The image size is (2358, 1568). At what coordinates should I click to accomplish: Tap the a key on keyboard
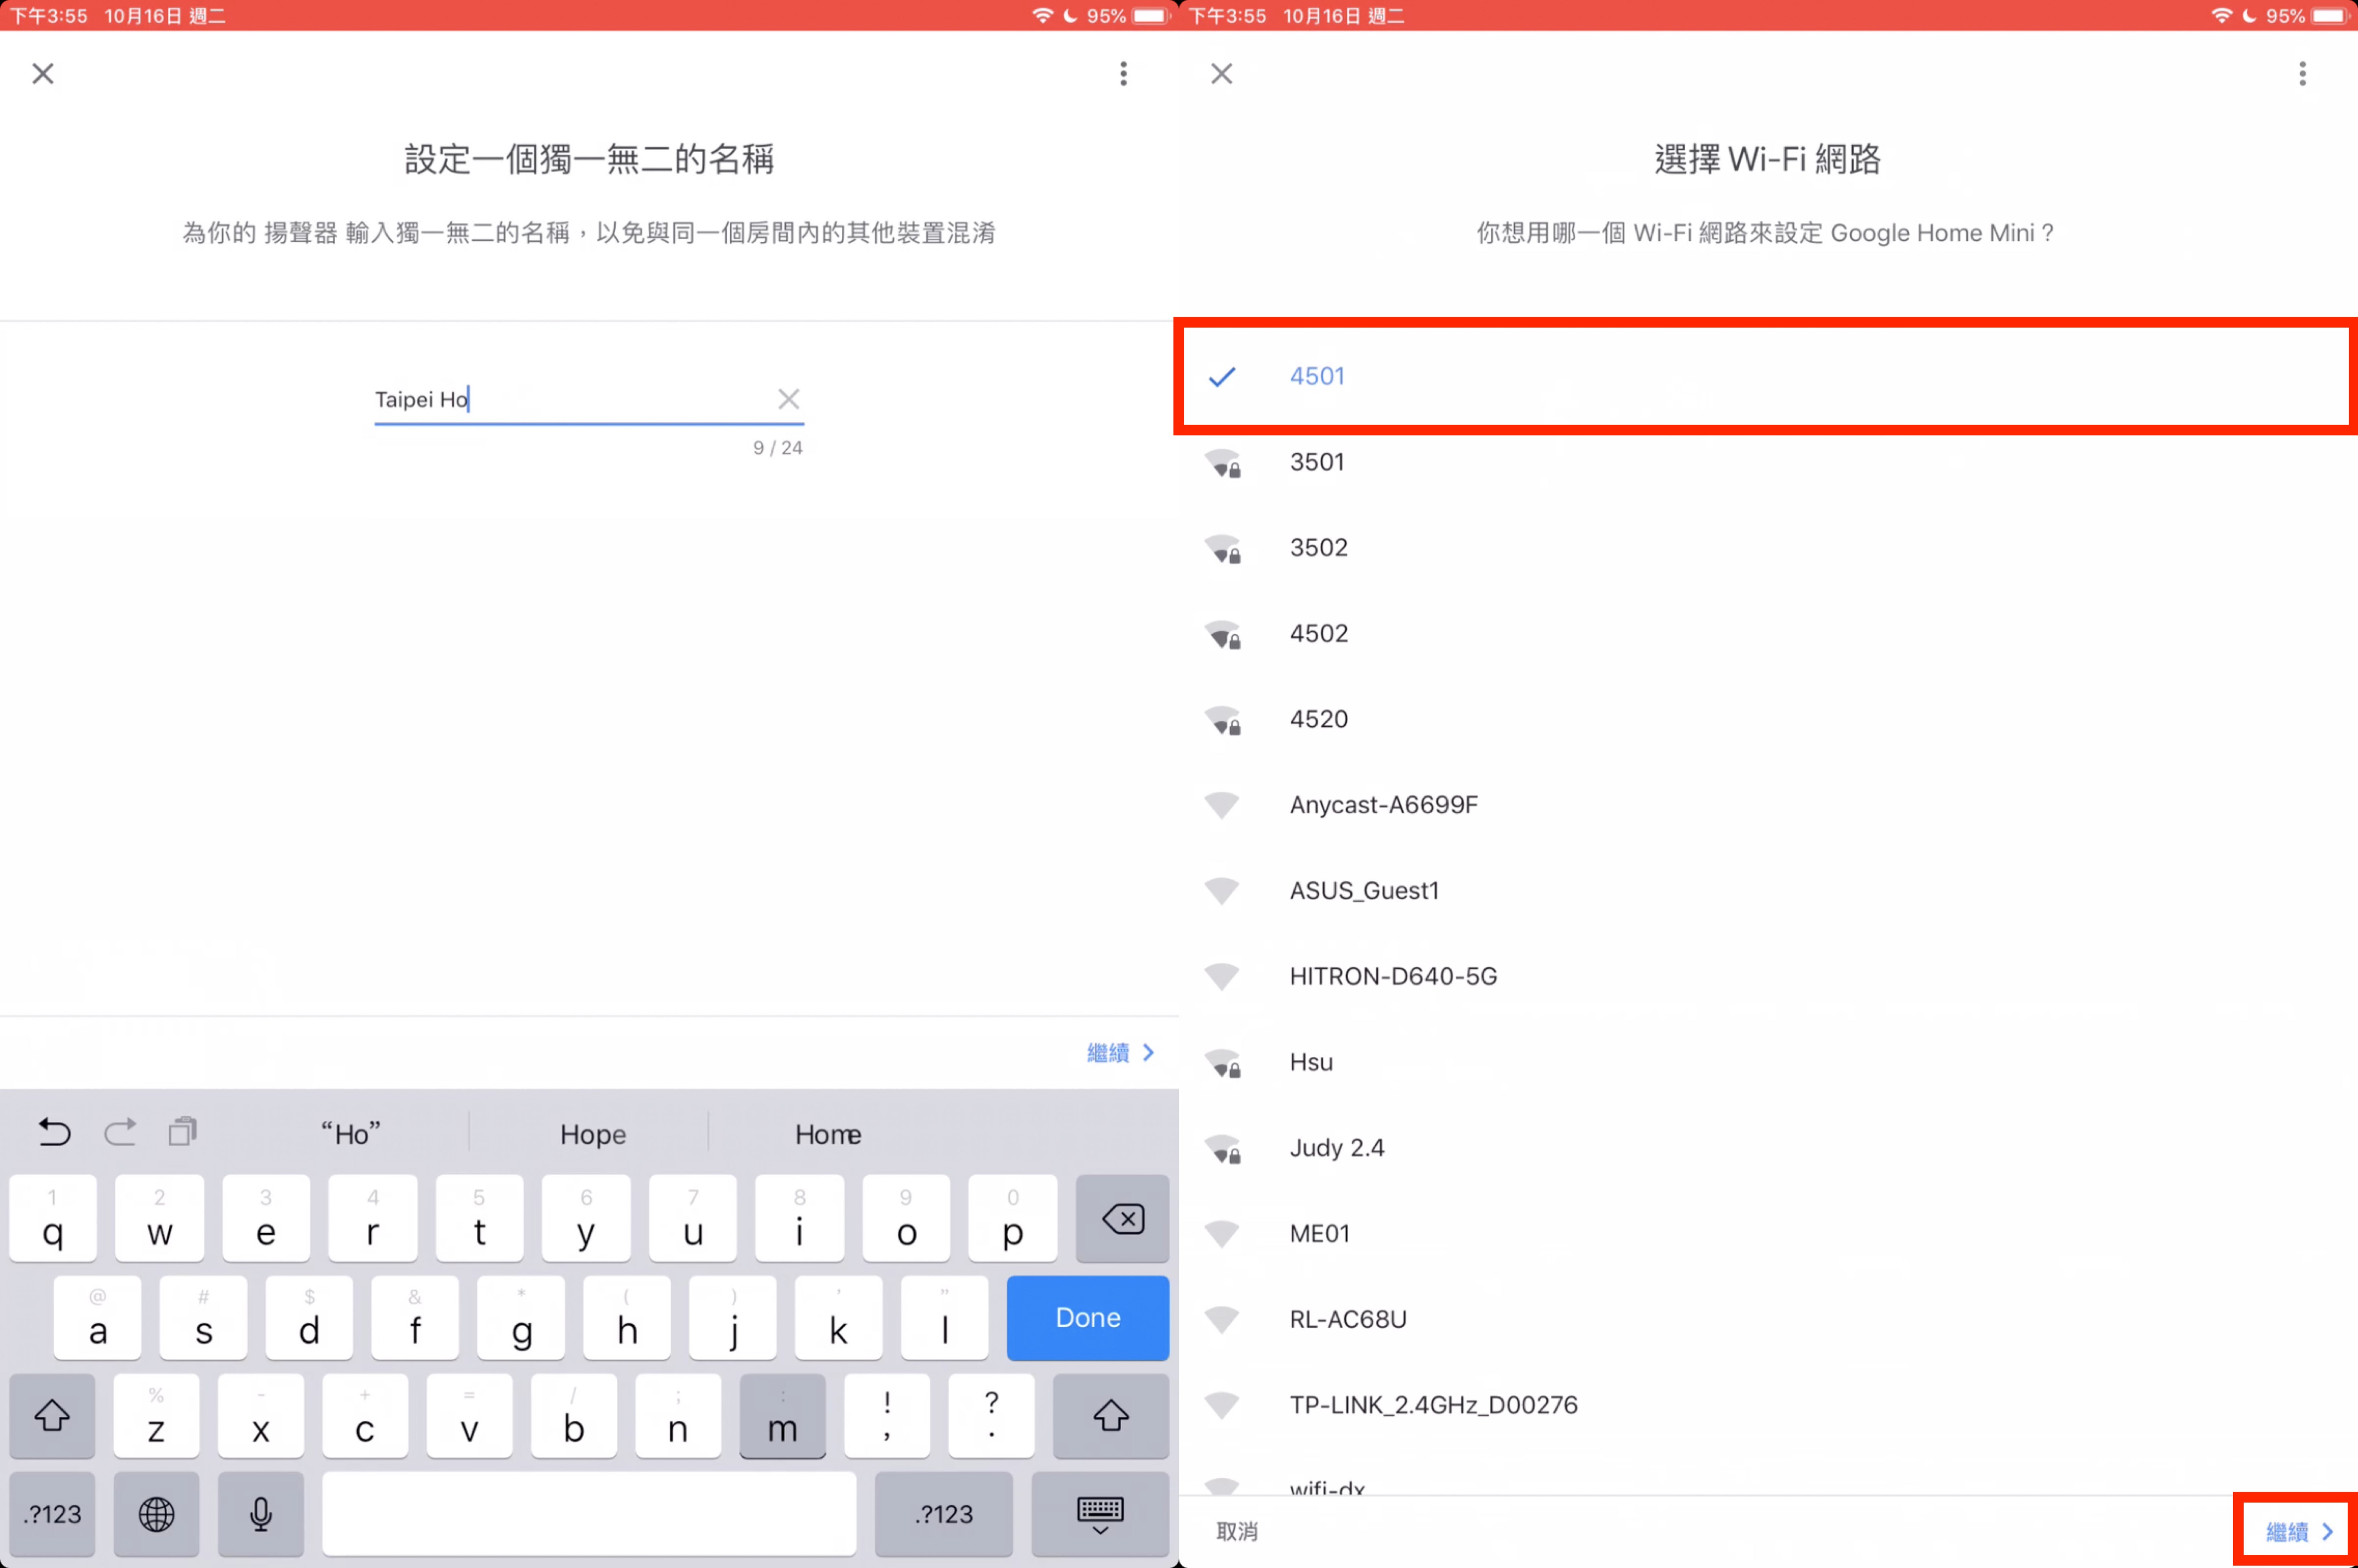click(97, 1318)
